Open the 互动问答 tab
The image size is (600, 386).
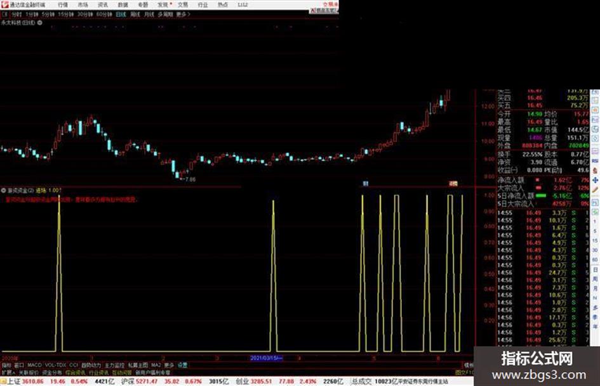pos(122,372)
